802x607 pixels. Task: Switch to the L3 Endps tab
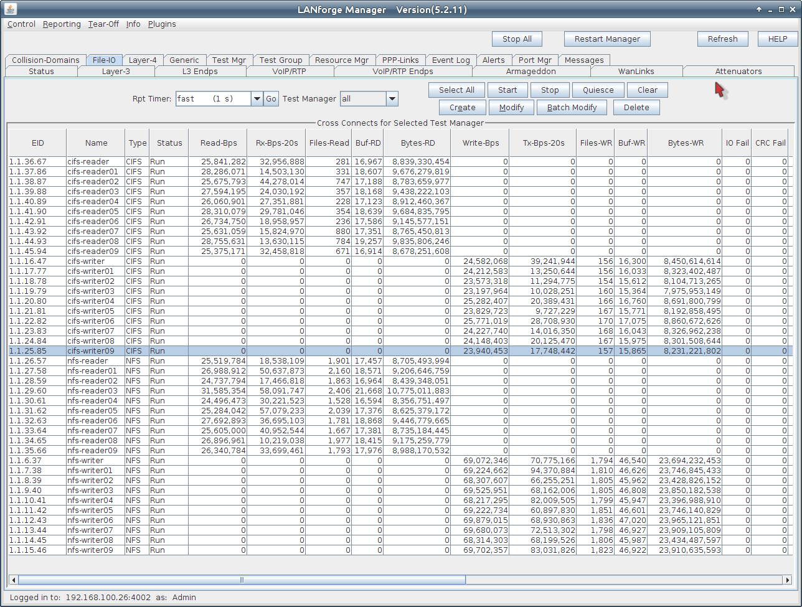pos(200,72)
